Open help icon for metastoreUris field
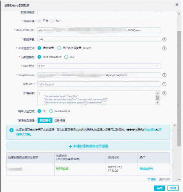 [x=164, y=75]
